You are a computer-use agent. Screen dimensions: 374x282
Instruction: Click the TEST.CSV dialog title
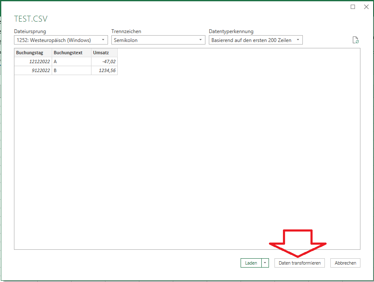(31, 19)
